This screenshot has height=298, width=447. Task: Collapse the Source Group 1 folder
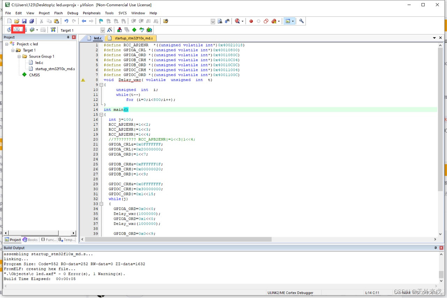19,56
